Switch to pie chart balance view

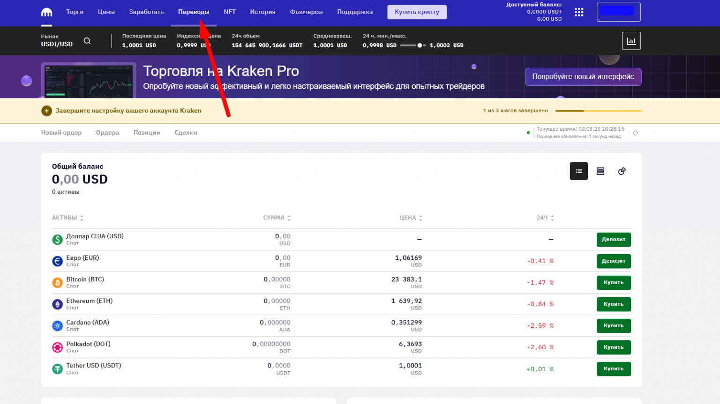click(x=622, y=171)
